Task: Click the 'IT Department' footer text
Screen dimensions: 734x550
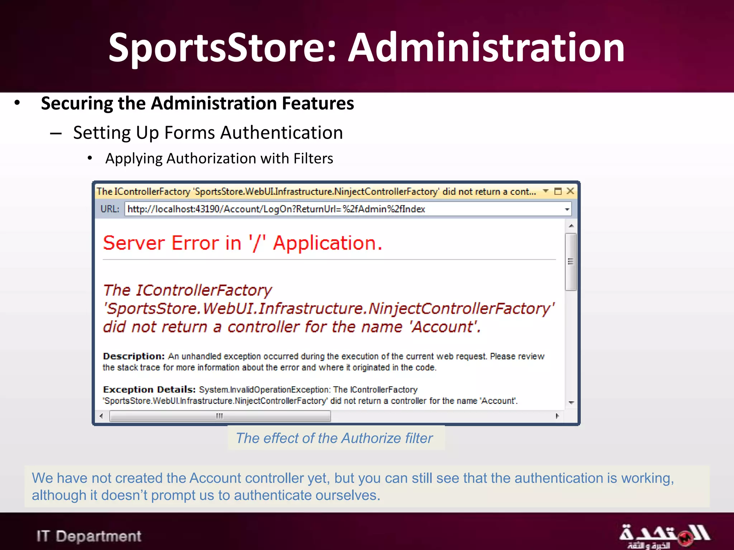Action: [89, 536]
